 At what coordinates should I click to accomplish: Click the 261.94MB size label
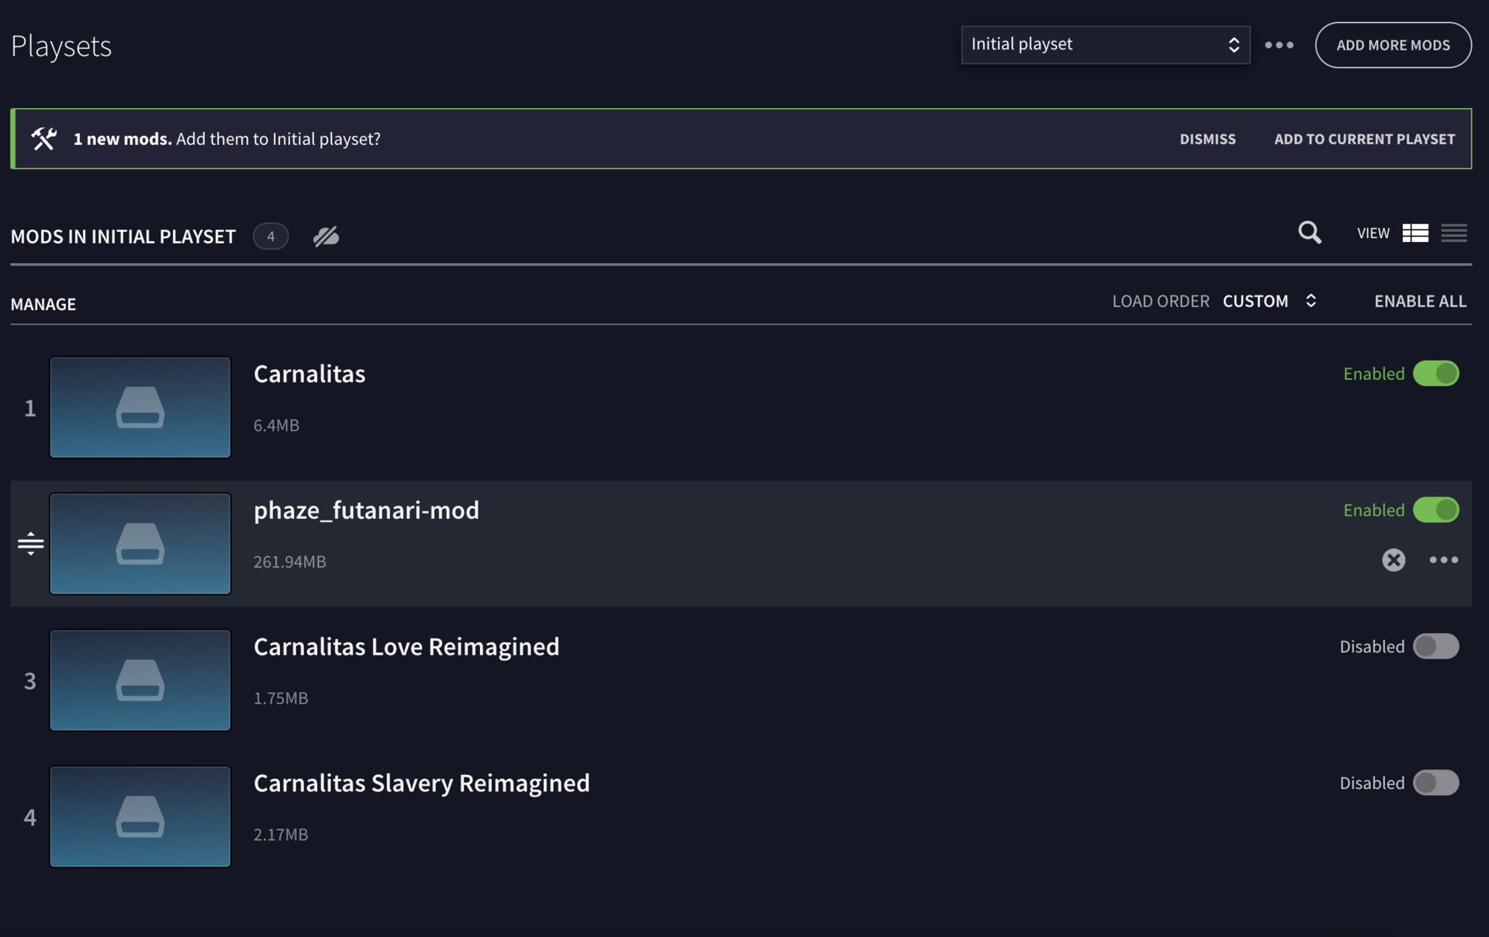click(x=290, y=562)
